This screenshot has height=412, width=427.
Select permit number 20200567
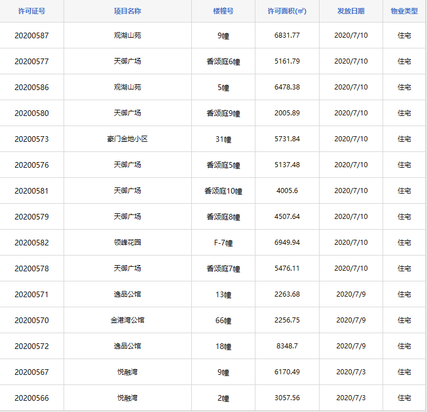[32, 372]
